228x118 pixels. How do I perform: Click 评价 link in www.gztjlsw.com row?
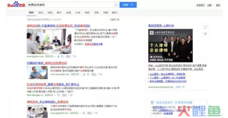pos(68,56)
